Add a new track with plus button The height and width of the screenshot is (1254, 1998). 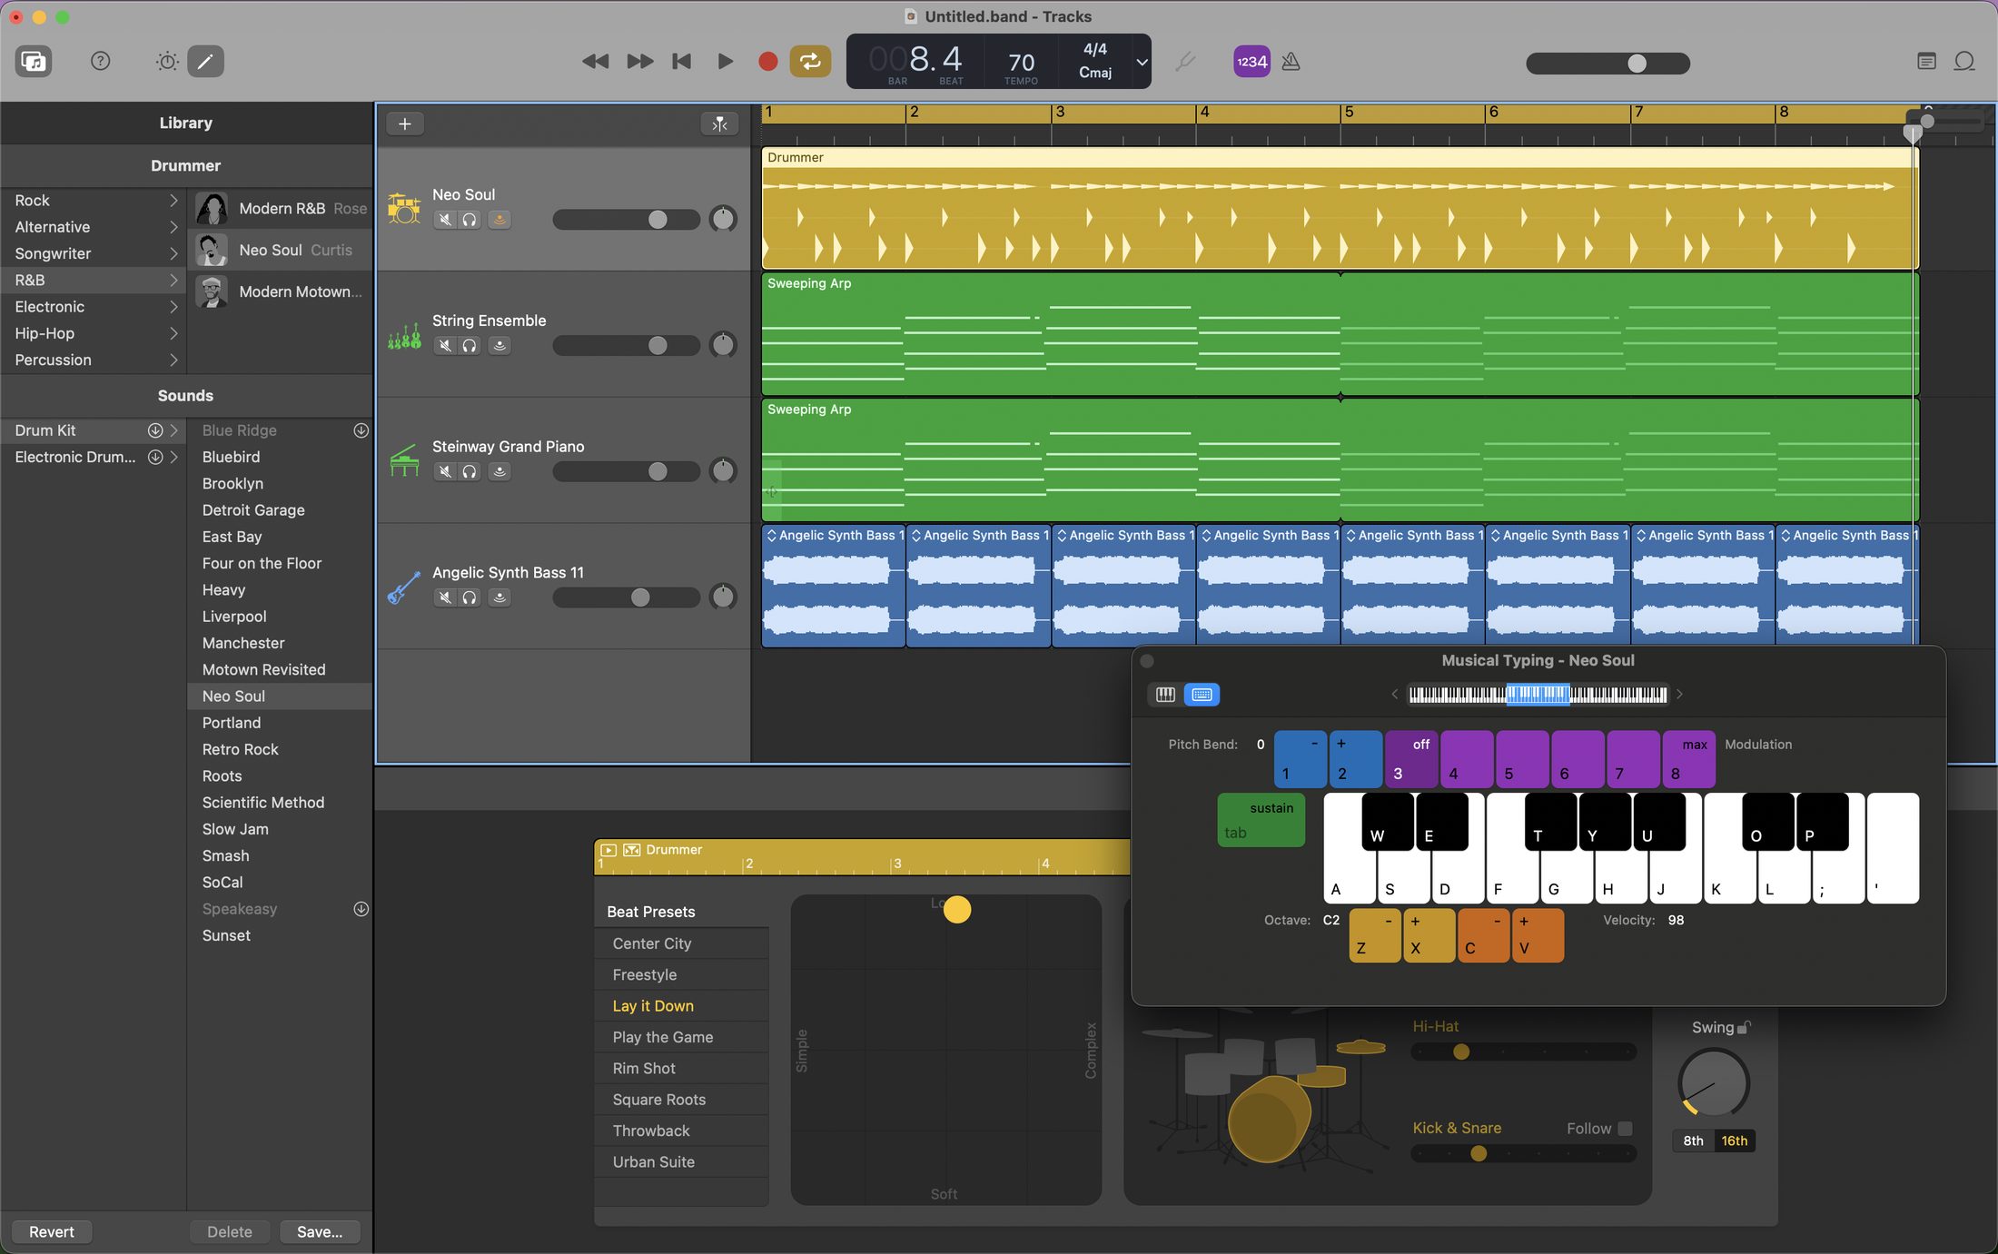[405, 123]
